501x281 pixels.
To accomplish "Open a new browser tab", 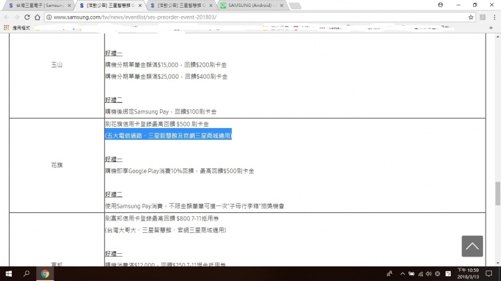I will click(x=295, y=6).
